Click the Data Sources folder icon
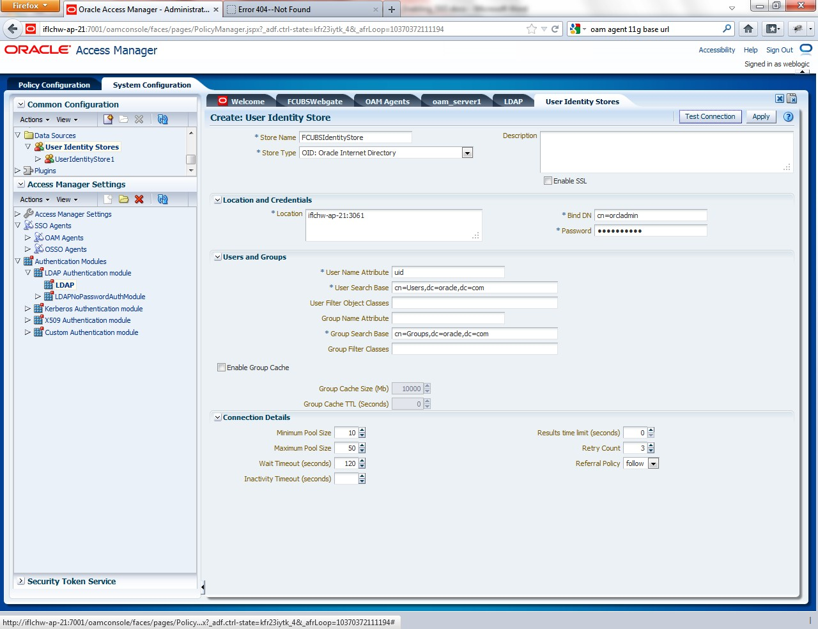Viewport: 818px width, 629px height. click(29, 136)
